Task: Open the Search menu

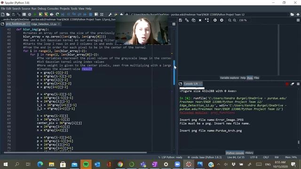Action: [16, 8]
